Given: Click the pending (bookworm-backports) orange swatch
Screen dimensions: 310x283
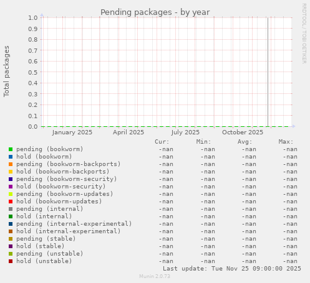Looking at the screenshot, I should point(11,164).
